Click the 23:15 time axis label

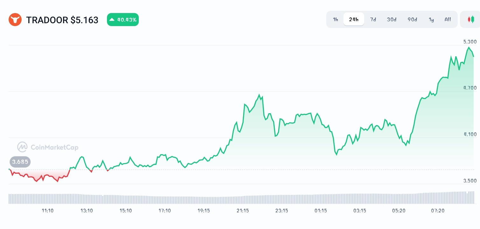click(x=282, y=211)
